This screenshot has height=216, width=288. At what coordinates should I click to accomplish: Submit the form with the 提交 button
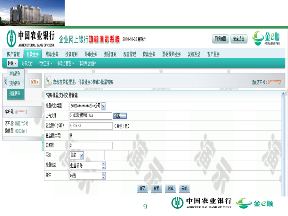click(142, 188)
